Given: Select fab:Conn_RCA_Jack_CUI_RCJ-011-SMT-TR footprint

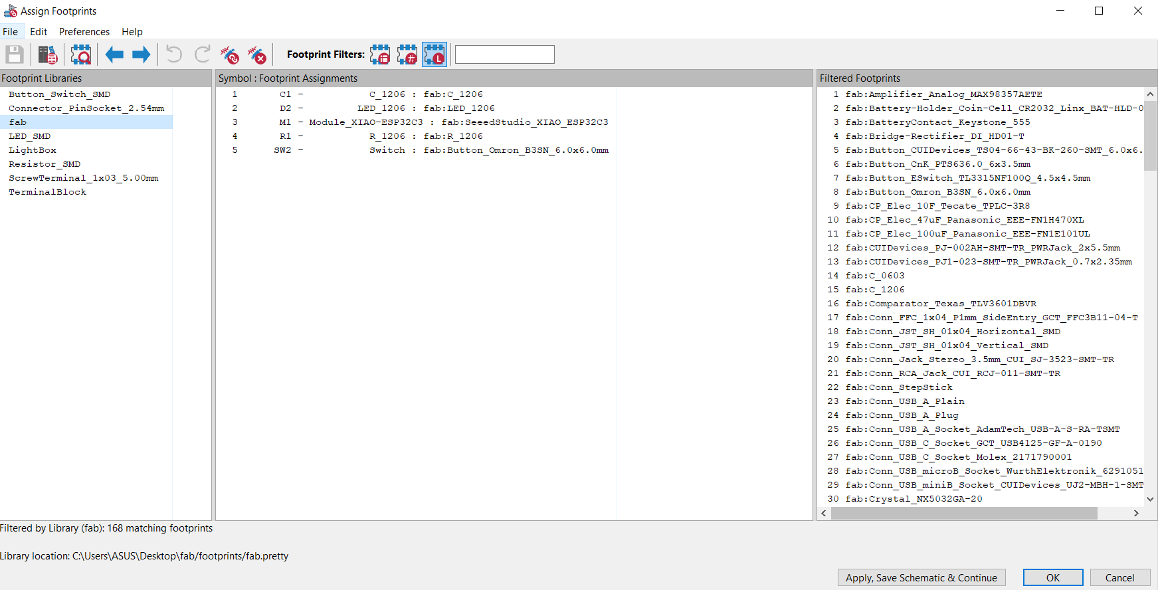Looking at the screenshot, I should [953, 373].
